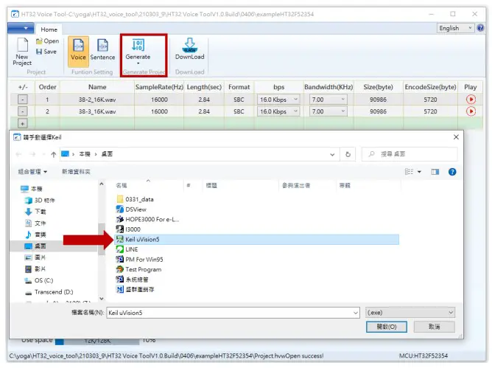
Task: Click the Cancel button in file dialog
Action: tap(435, 327)
